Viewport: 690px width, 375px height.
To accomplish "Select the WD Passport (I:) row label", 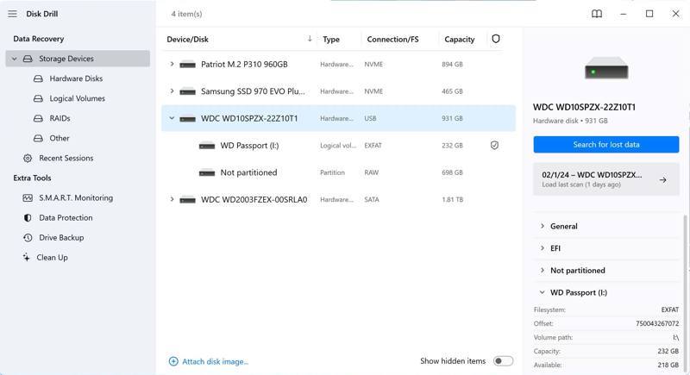I will [249, 146].
